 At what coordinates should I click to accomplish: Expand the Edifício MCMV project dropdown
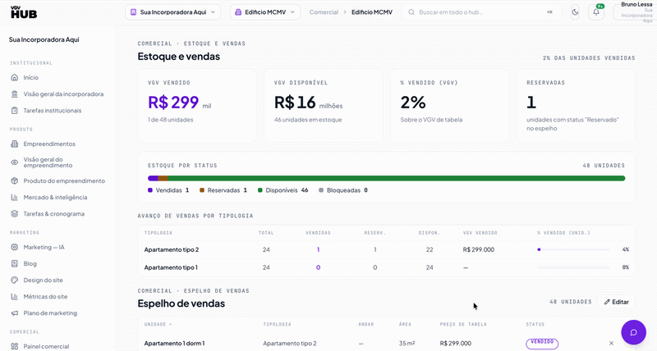coord(265,12)
